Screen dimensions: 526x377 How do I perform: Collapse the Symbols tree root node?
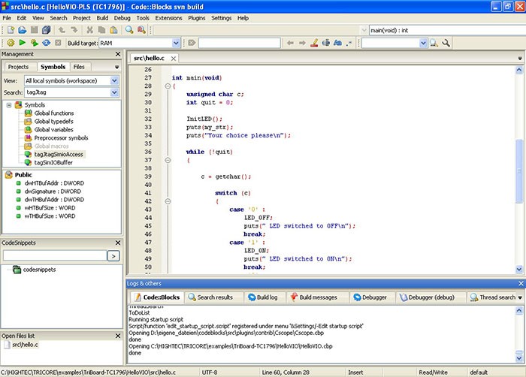[x=9, y=104]
